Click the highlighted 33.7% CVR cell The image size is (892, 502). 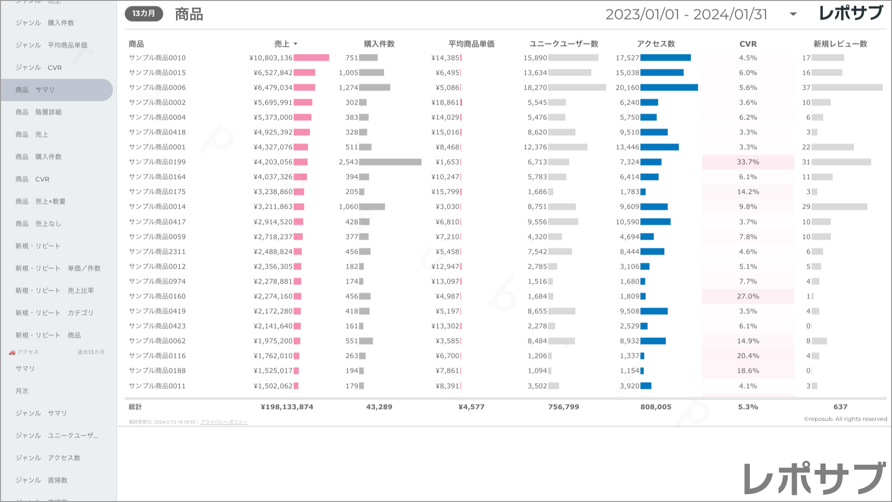coord(748,162)
